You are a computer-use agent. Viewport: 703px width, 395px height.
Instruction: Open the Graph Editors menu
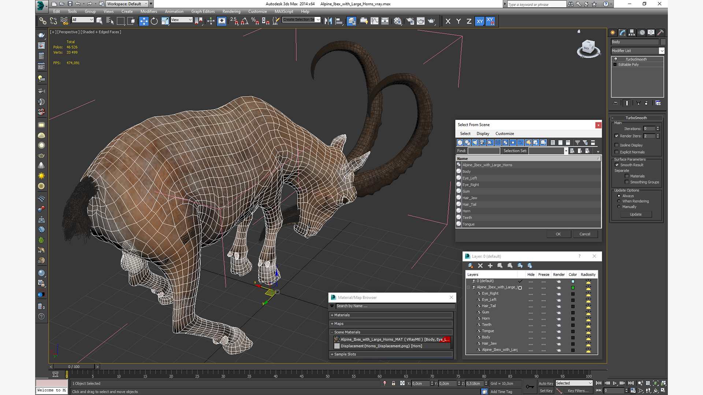[203, 12]
